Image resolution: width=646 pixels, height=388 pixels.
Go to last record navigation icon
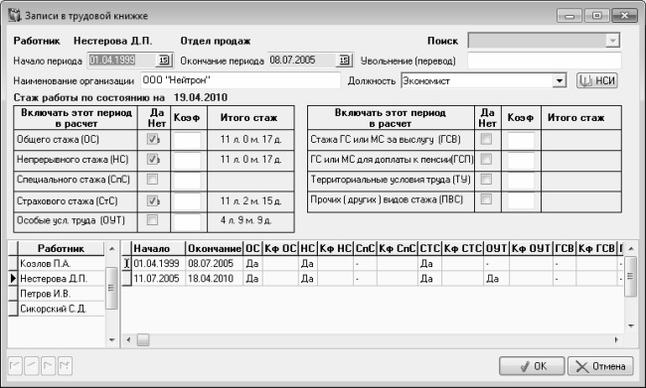(x=65, y=365)
